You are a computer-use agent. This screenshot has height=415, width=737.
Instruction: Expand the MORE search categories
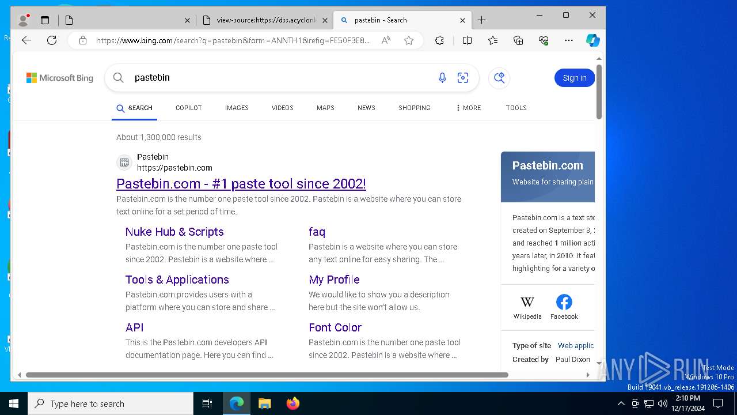[468, 108]
